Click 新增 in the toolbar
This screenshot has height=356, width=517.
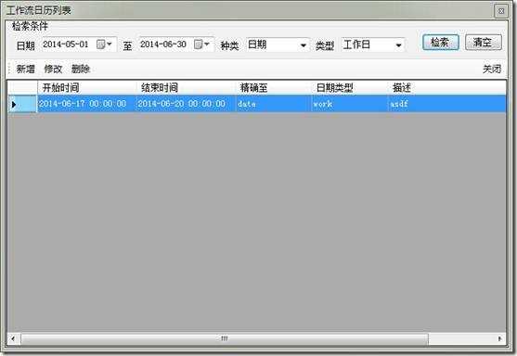pos(25,70)
